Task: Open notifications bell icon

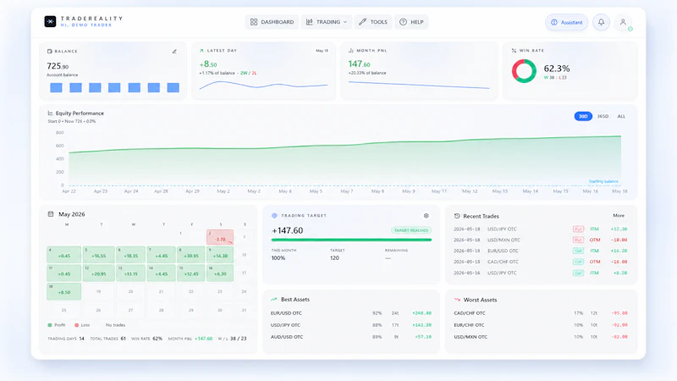Action: [x=601, y=22]
